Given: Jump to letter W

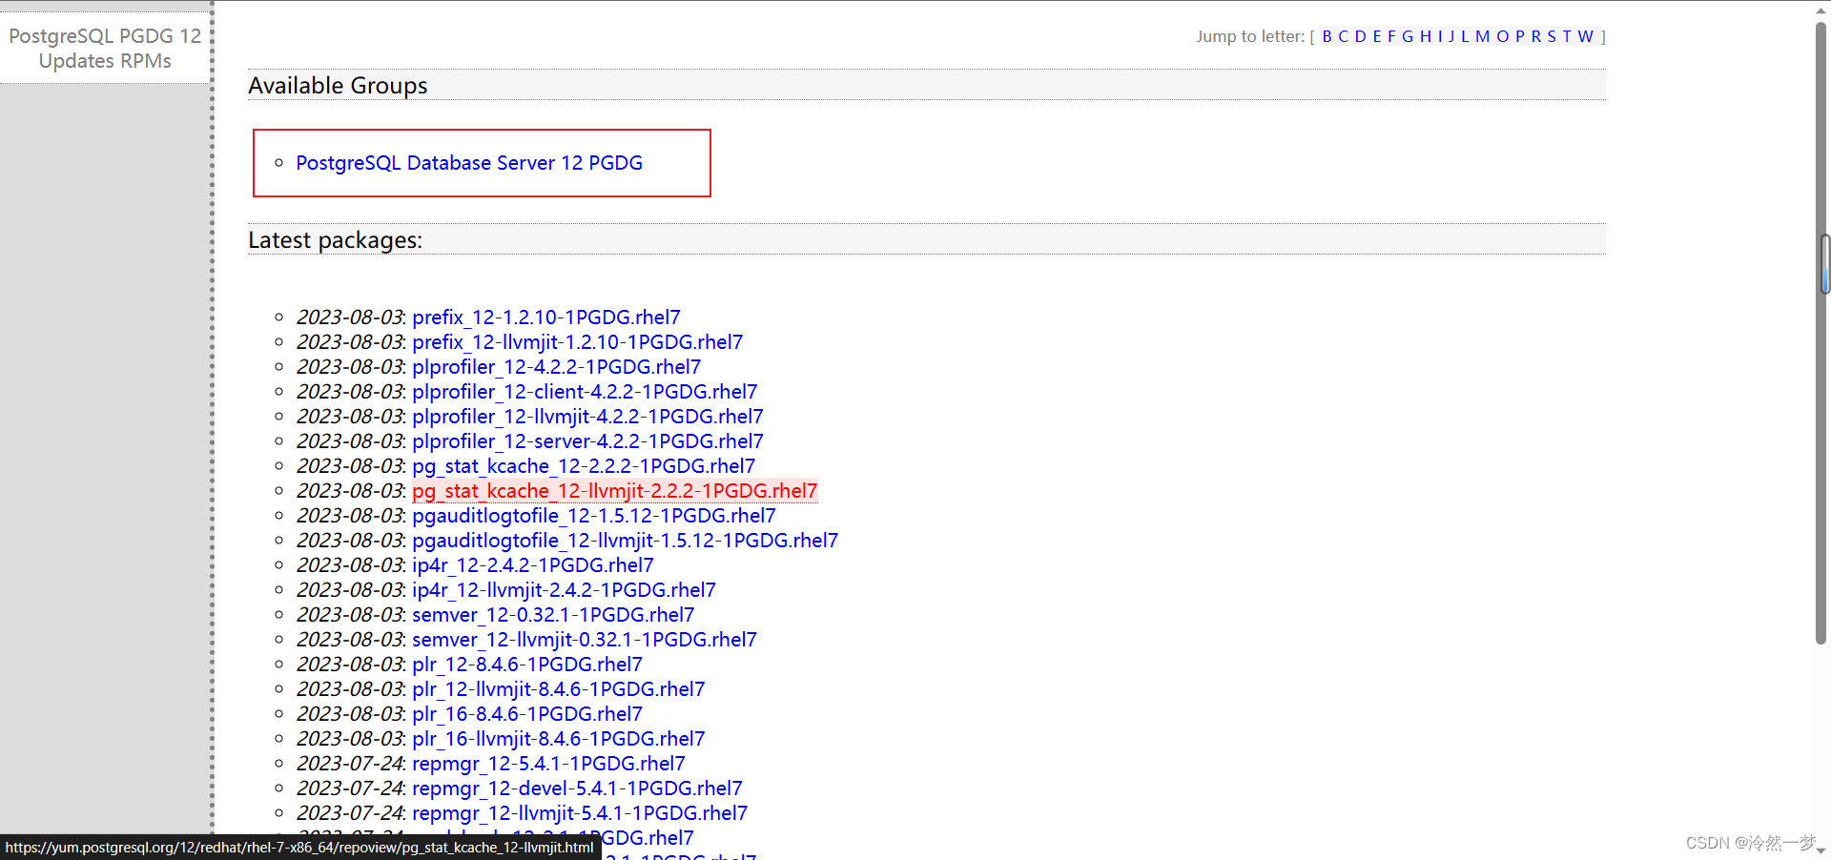Looking at the screenshot, I should [1586, 36].
